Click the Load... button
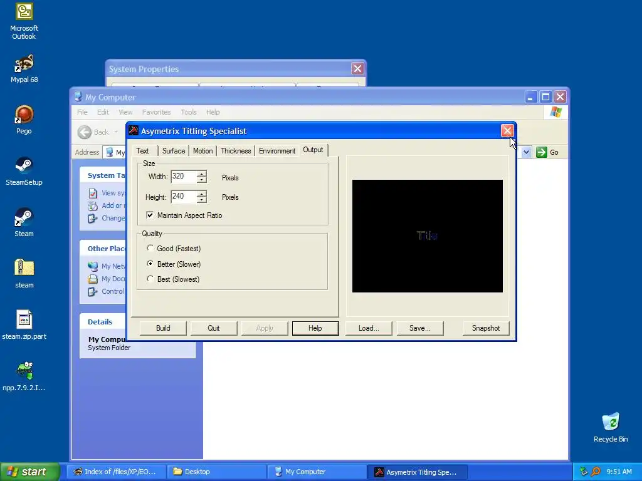642x481 pixels. [x=369, y=328]
